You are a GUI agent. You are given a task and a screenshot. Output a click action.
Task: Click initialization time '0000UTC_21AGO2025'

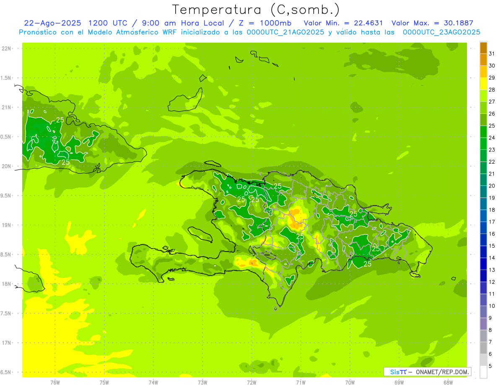click(x=285, y=32)
